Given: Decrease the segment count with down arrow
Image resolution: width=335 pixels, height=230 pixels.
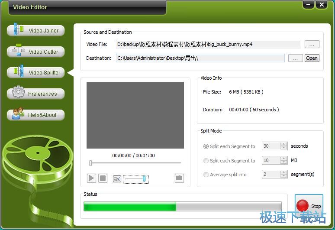Looking at the screenshot, I should (x=284, y=176).
